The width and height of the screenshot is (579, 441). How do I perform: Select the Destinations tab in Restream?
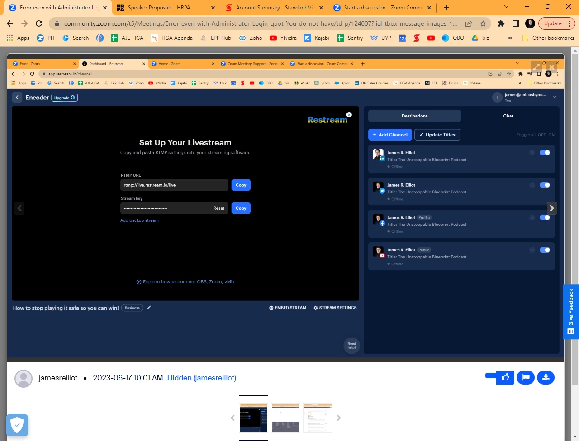pos(414,116)
